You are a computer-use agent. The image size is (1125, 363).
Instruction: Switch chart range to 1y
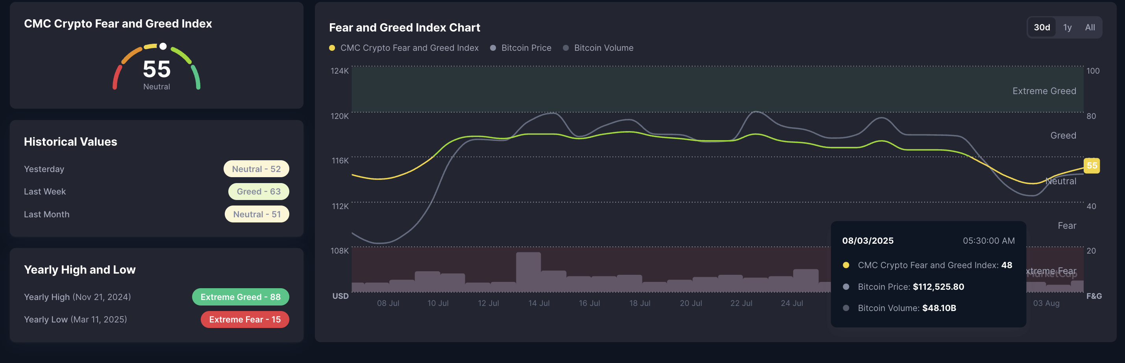click(x=1068, y=28)
